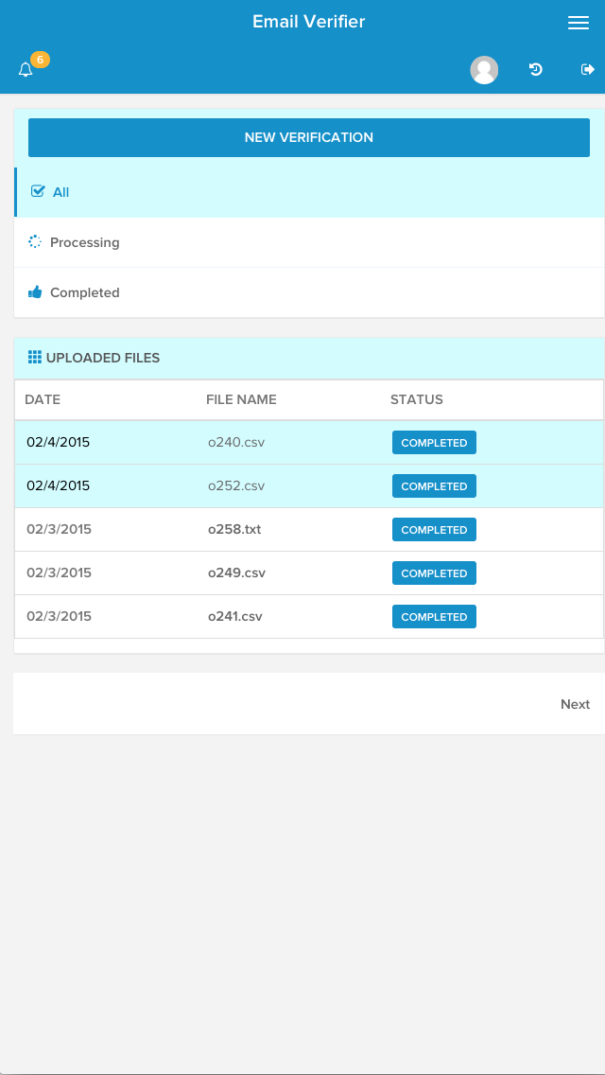605x1075 pixels.
Task: Click the Processing spinner icon
Action: [35, 242]
